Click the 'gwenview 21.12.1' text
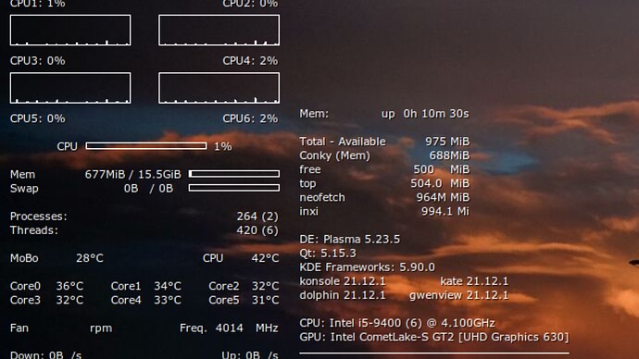 click(458, 295)
